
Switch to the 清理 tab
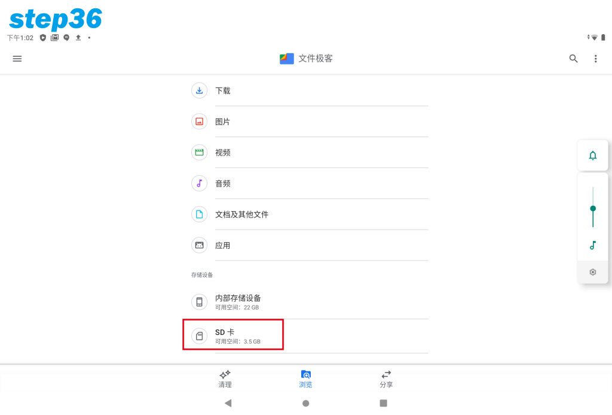pyautogui.click(x=225, y=379)
